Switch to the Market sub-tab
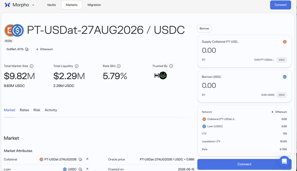This screenshot has width=297, height=171. 10,110
